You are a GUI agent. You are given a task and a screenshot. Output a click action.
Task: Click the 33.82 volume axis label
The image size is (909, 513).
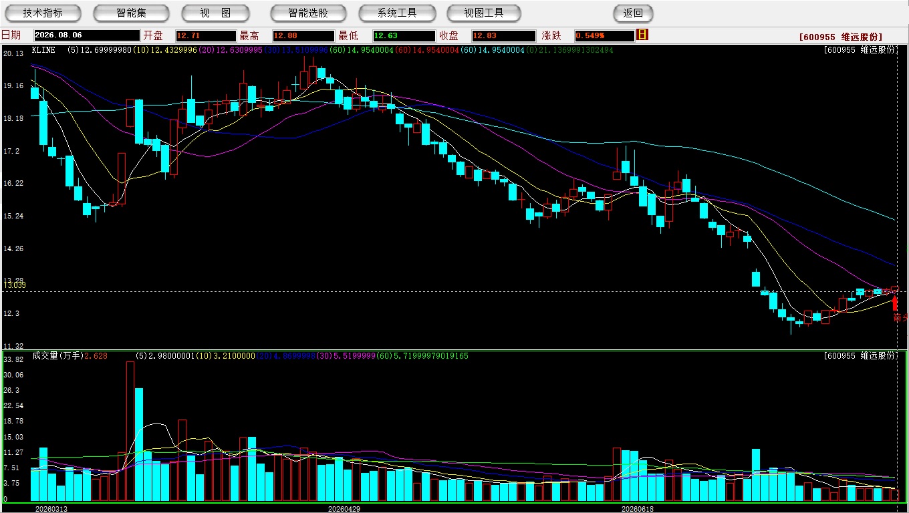13,359
